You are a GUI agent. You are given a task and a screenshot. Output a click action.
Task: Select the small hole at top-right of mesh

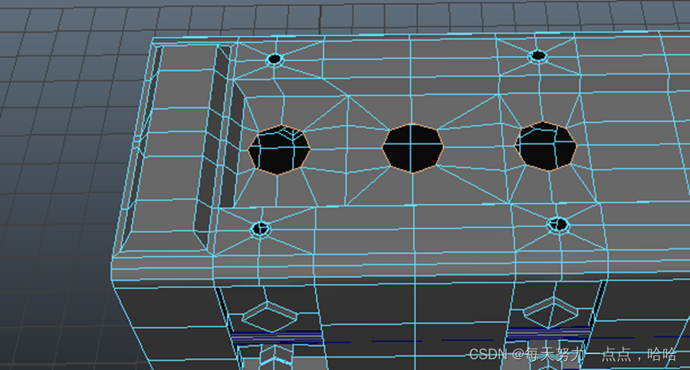538,56
